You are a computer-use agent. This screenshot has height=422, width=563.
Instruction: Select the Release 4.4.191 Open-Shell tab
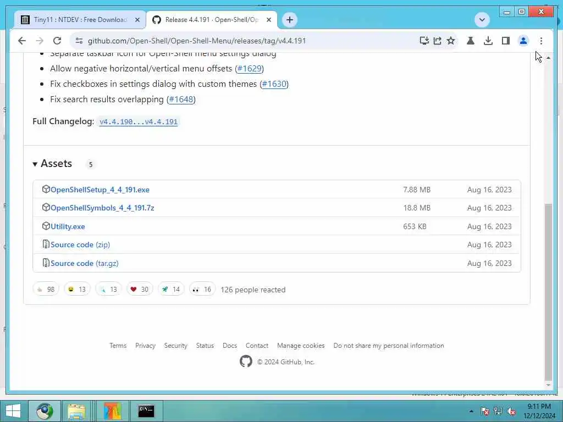[x=211, y=20]
